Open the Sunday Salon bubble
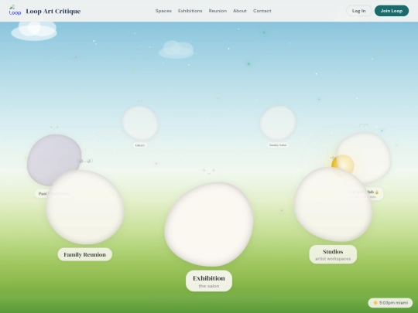Screen dimensions: 418x313 point(278,123)
